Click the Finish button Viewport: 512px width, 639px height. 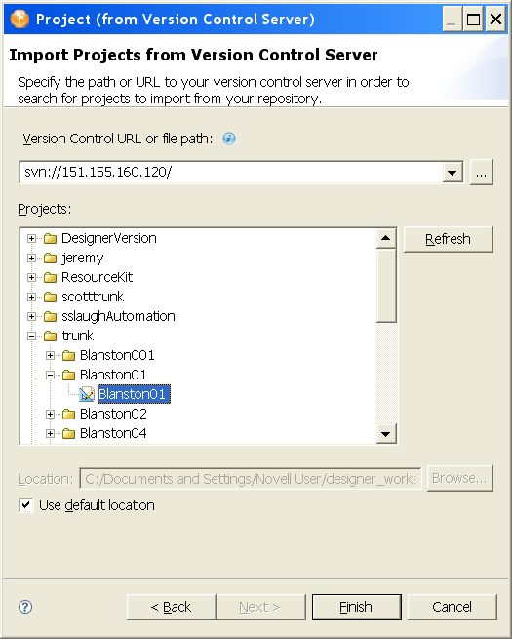(356, 607)
